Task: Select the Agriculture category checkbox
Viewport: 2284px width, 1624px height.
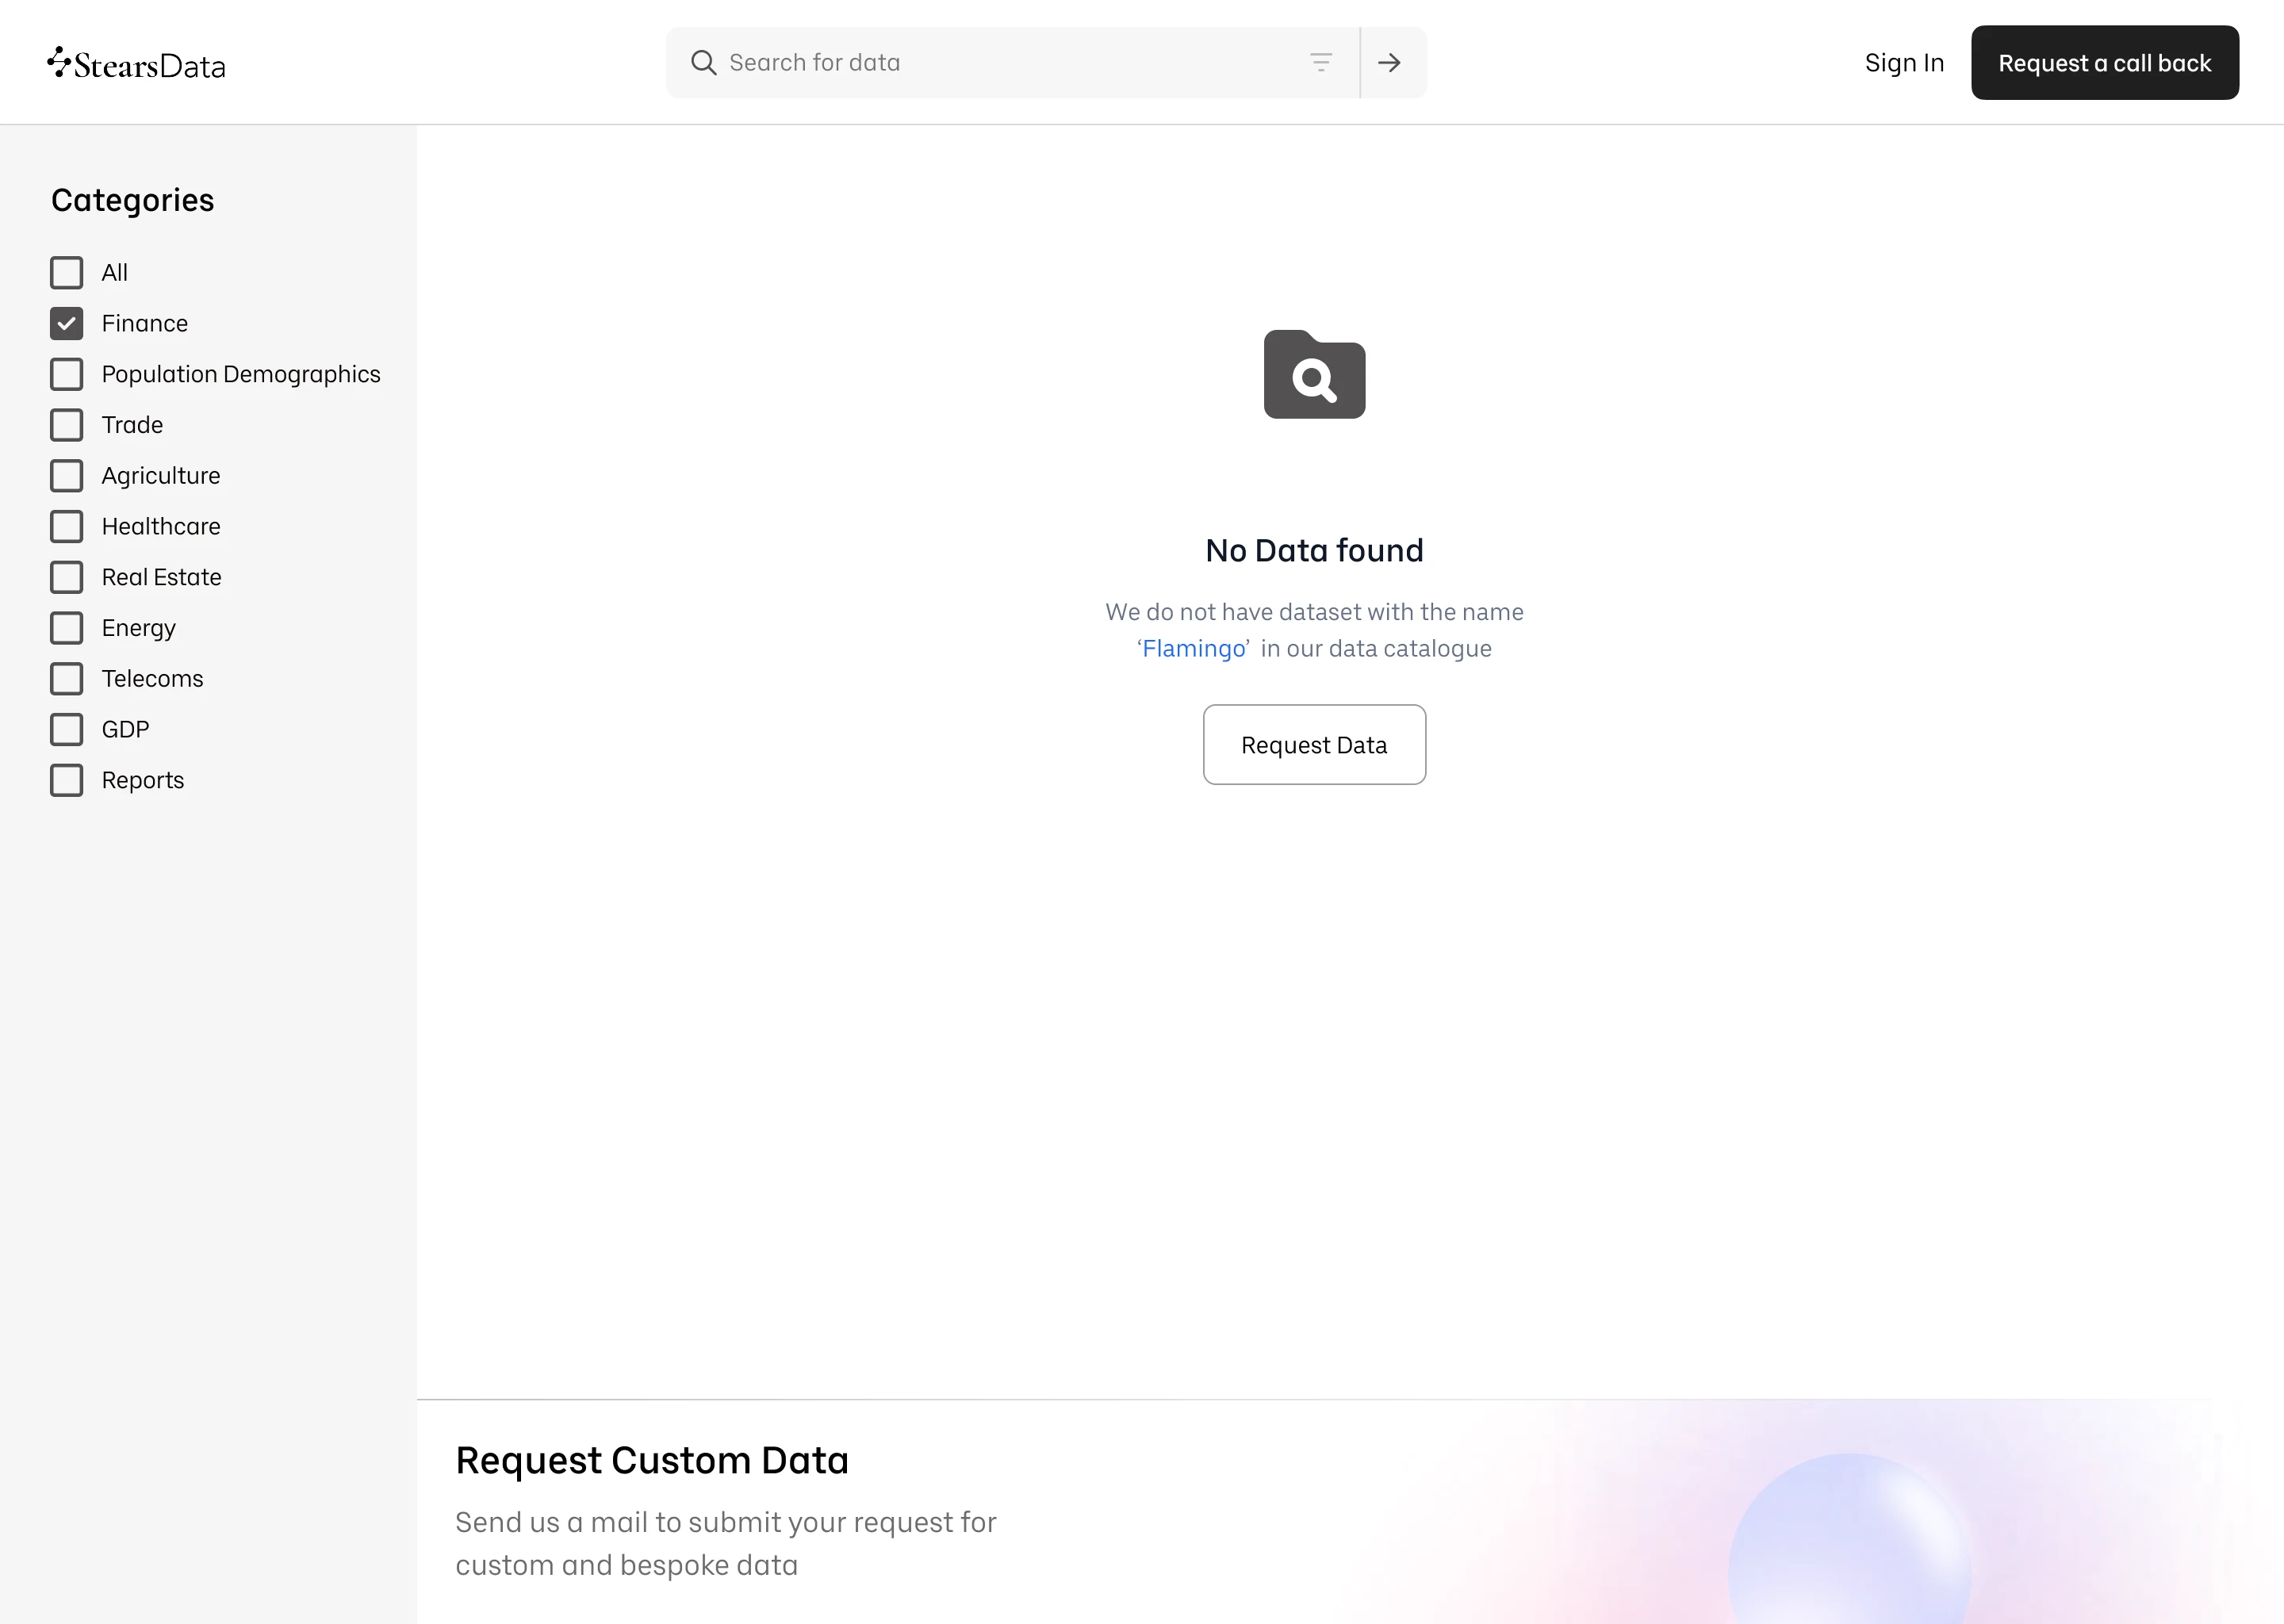Action: pyautogui.click(x=67, y=476)
